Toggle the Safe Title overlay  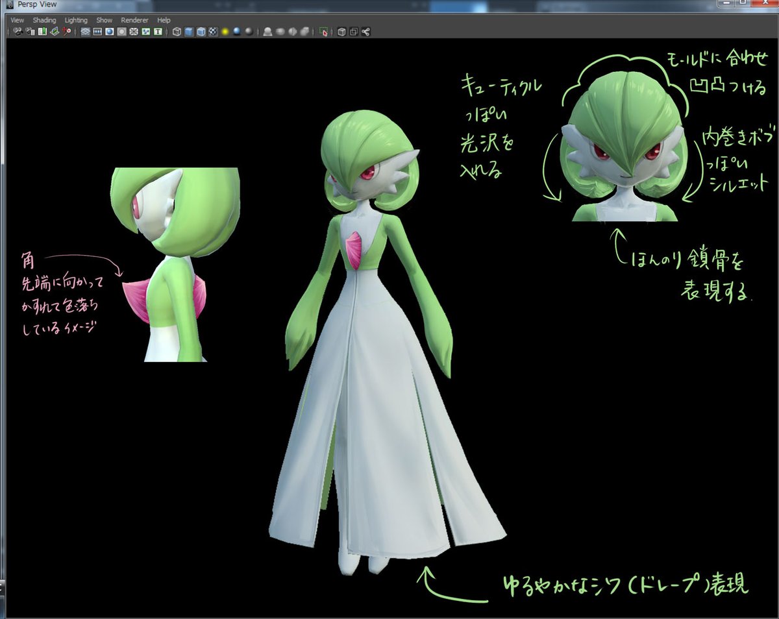click(x=158, y=31)
